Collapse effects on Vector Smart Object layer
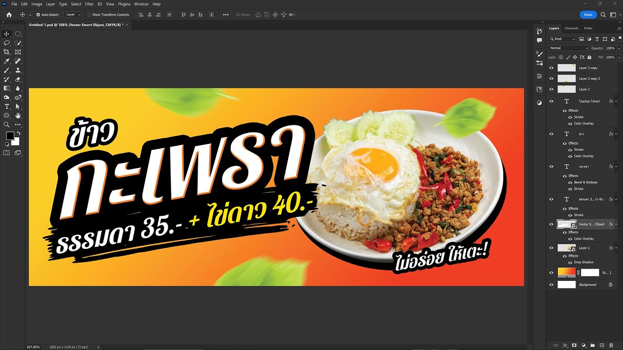Screen dimensions: 623x350 tap(617, 224)
